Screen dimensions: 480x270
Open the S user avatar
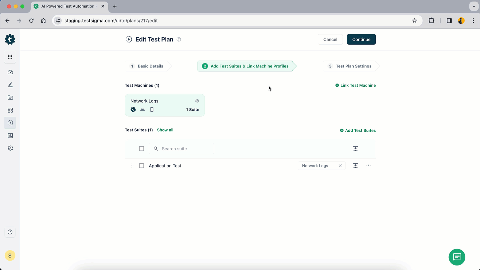[x=10, y=255]
